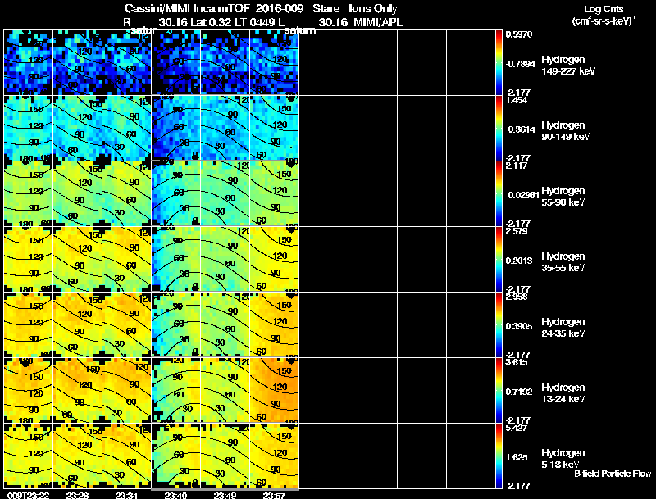The height and width of the screenshot is (499, 656).
Task: Select the 35-55 keV panel at 23:40
Action: [x=176, y=259]
